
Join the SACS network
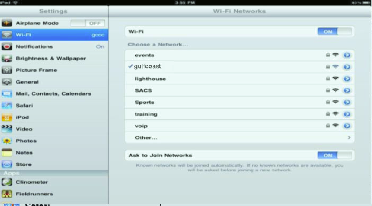coord(240,90)
